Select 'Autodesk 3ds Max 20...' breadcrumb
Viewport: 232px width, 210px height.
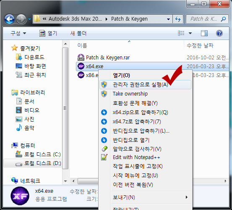click(x=75, y=19)
